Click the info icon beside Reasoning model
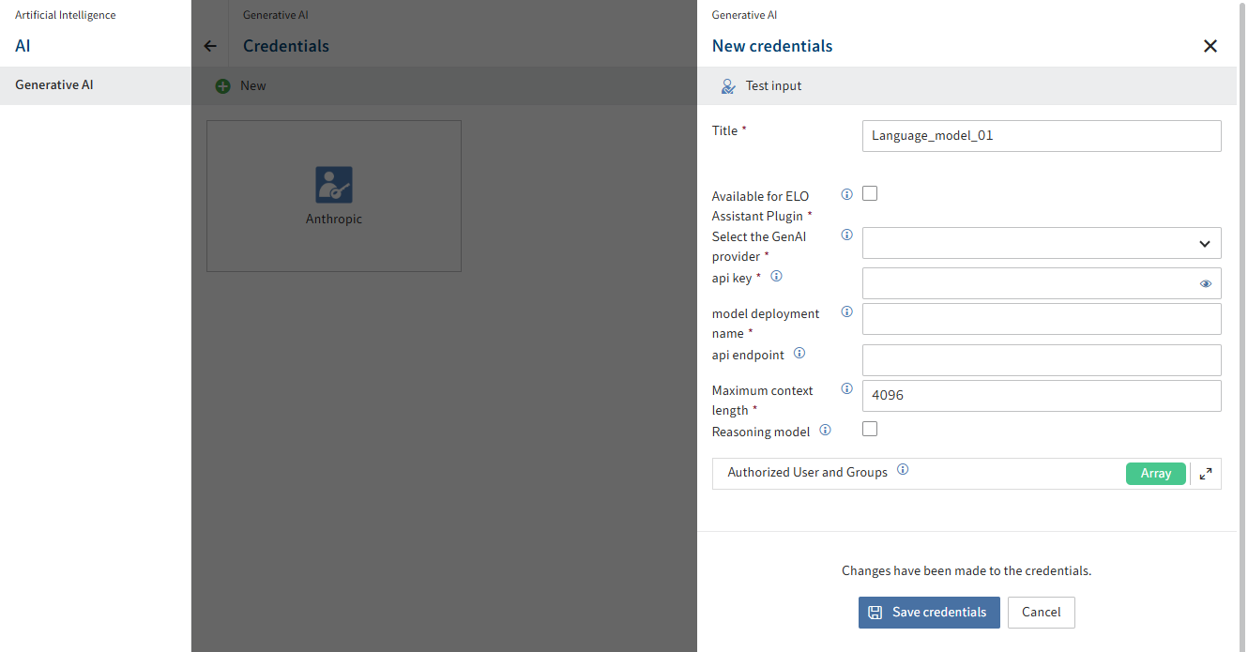This screenshot has height=652, width=1248. (825, 430)
